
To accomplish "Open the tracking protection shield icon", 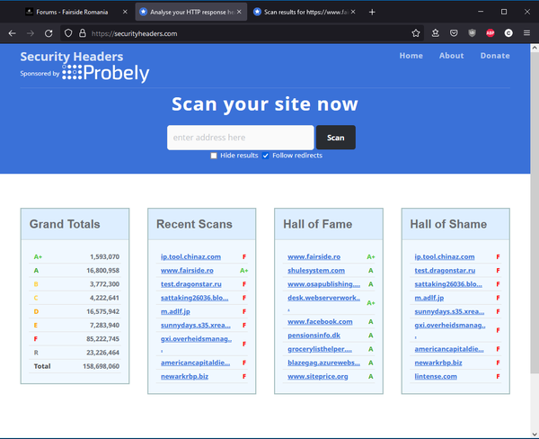I will pyautogui.click(x=68, y=33).
